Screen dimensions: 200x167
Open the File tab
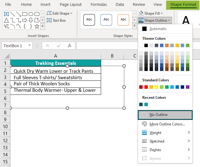click(x=8, y=5)
